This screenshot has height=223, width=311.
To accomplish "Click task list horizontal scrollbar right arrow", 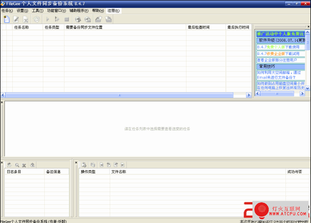I will [249, 95].
